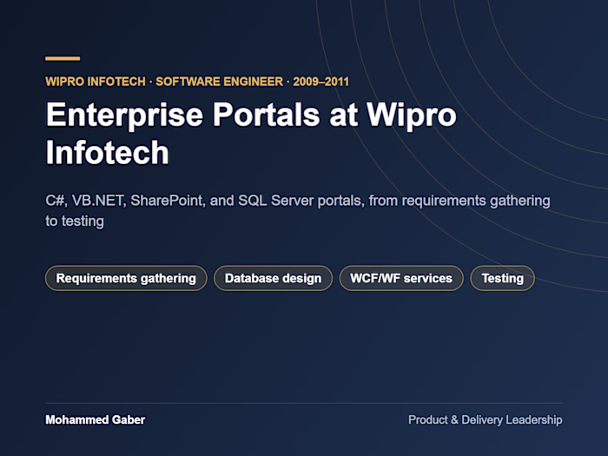
Task: Click the Requirements gathering pill
Action: [x=126, y=278]
